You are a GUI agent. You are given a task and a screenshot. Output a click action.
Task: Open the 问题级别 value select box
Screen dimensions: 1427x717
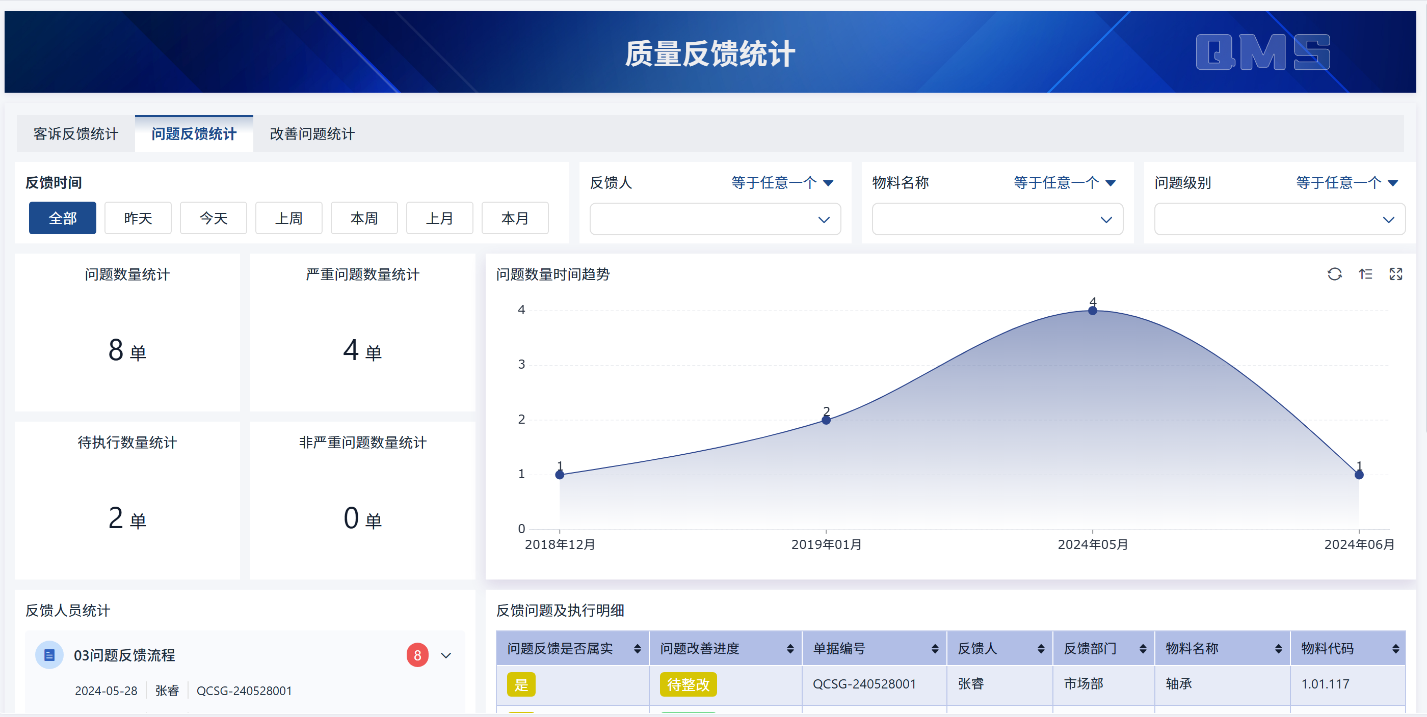[1280, 219]
